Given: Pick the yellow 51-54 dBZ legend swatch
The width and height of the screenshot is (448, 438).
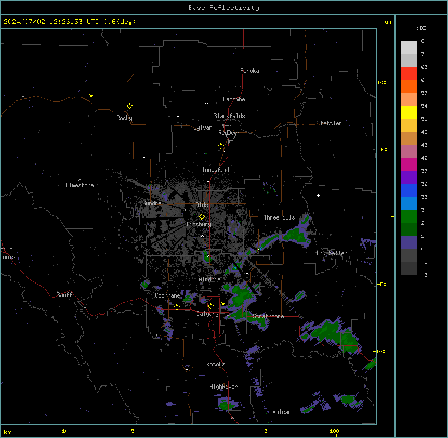Looking at the screenshot, I should (409, 112).
